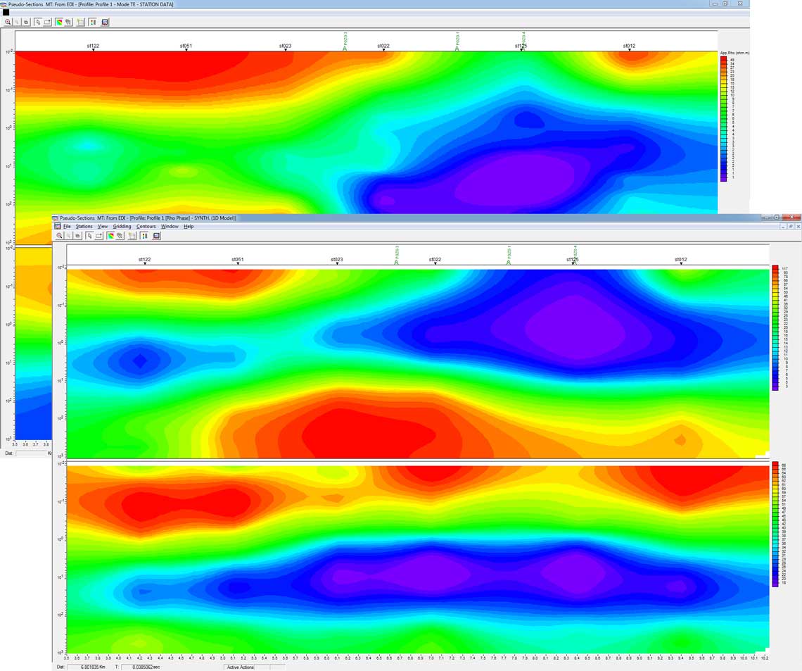This screenshot has width=802, height=671.
Task: Click the Active Actions status button
Action: click(239, 667)
